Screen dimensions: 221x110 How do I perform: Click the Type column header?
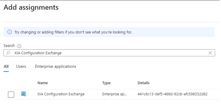[106, 83]
